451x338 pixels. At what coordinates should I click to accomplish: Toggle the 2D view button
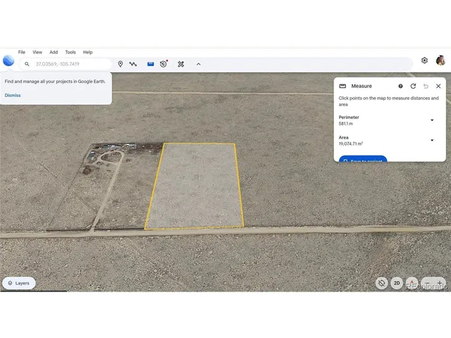pyautogui.click(x=397, y=283)
